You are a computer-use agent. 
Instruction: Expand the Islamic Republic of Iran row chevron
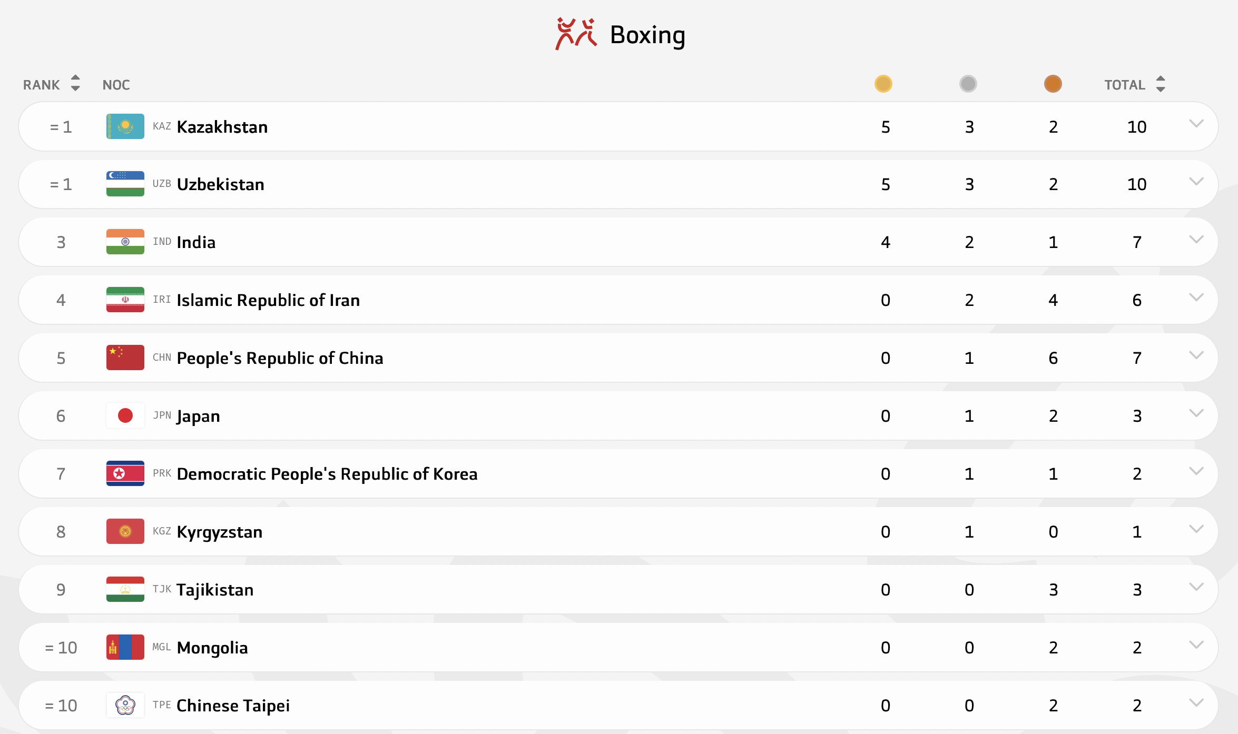click(1196, 297)
